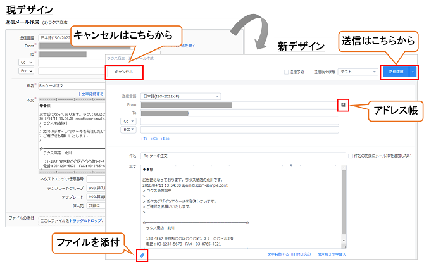Image resolution: width=424 pixels, height=262 pixels.
Task: Click the +To link
Action: point(144,139)
